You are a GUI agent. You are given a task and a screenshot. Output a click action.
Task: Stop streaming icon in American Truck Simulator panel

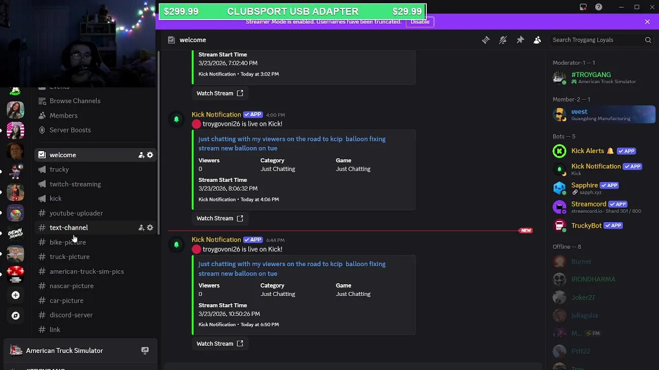145,350
